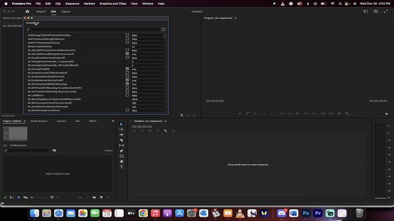Open Timeline display settings wrench
This screenshot has width=394, height=221.
tap(166, 131)
